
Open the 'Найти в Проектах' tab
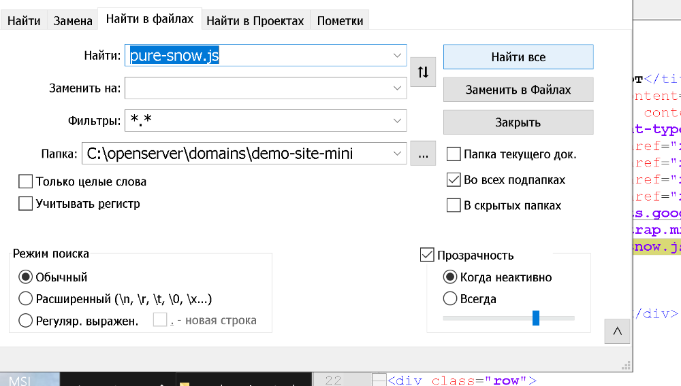pyautogui.click(x=255, y=20)
